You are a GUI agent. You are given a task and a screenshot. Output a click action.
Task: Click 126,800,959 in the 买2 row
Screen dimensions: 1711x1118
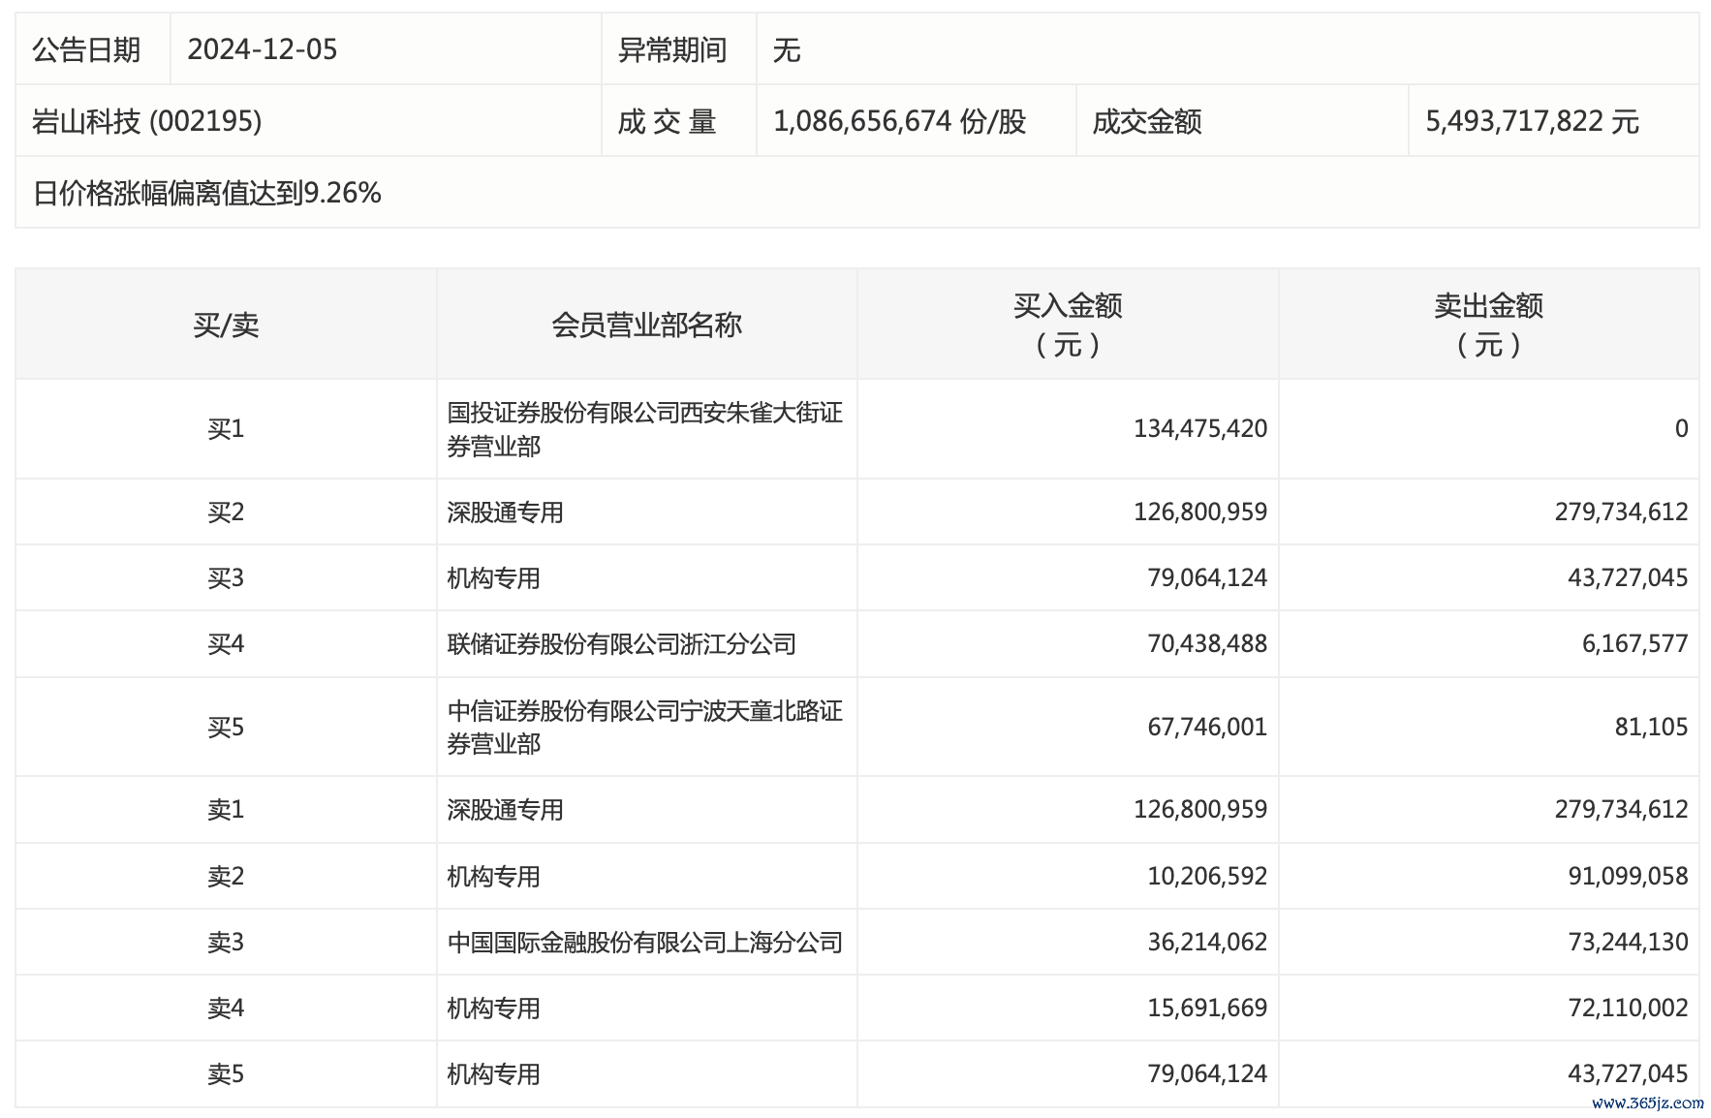1200,512
